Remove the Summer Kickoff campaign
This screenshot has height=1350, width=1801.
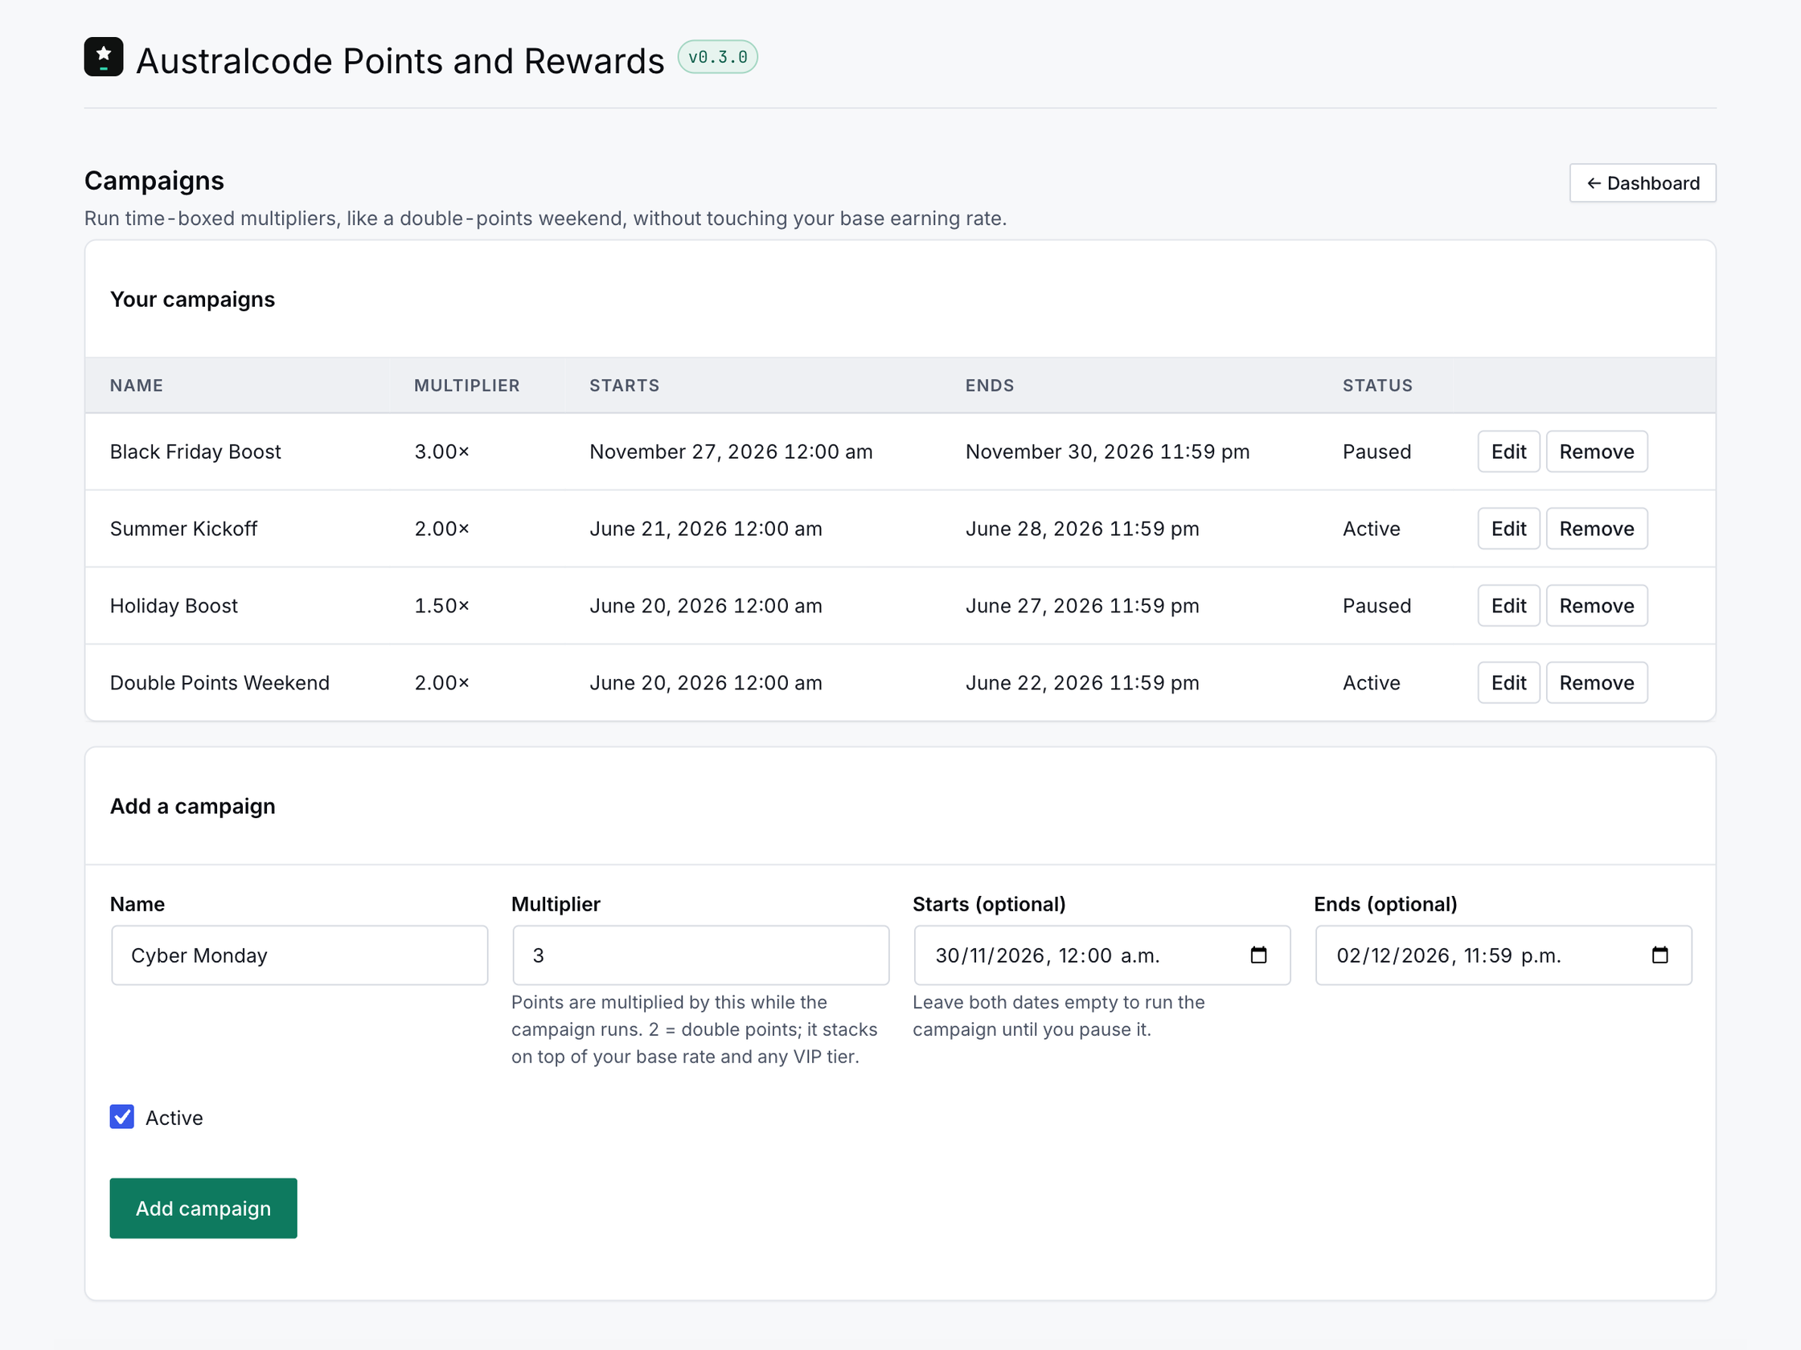tap(1596, 529)
